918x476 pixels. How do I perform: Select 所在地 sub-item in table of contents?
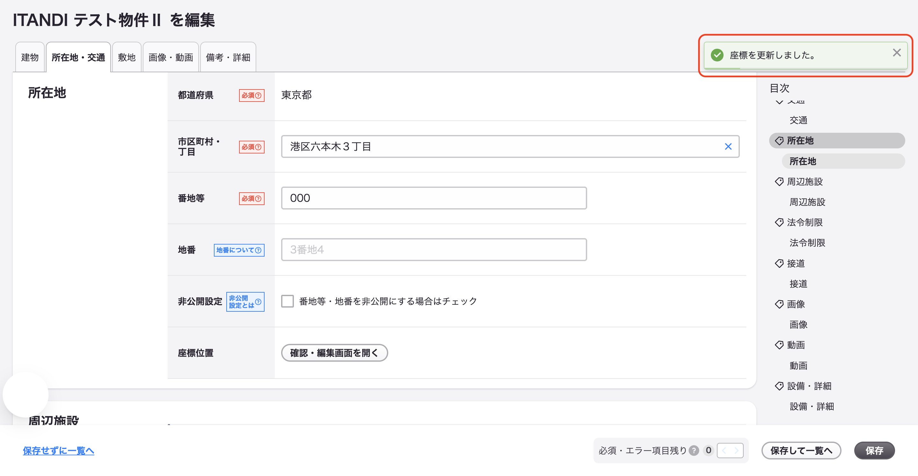coord(843,161)
